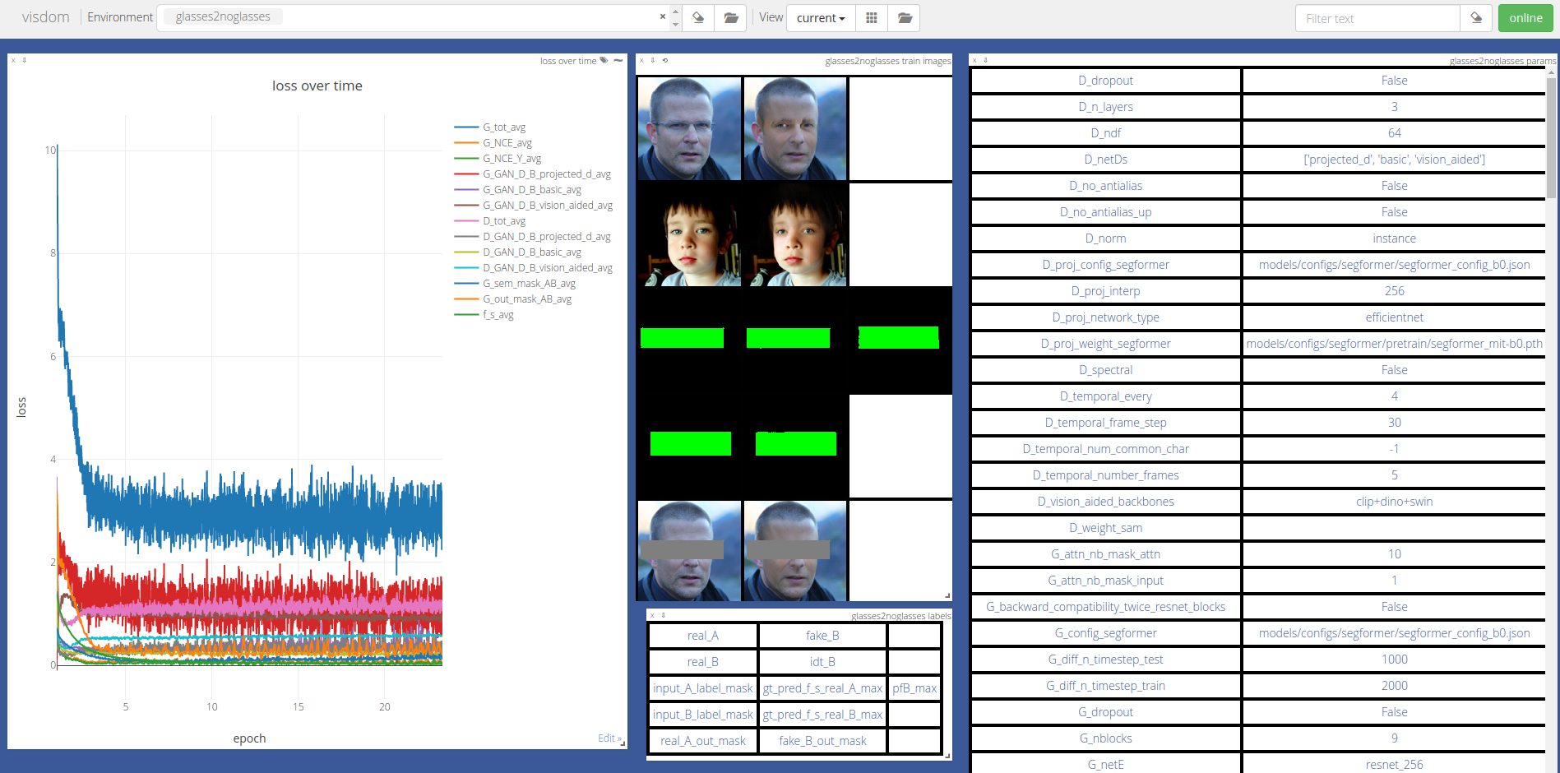Close the train images pane
The height and width of the screenshot is (773, 1560).
pyautogui.click(x=641, y=60)
